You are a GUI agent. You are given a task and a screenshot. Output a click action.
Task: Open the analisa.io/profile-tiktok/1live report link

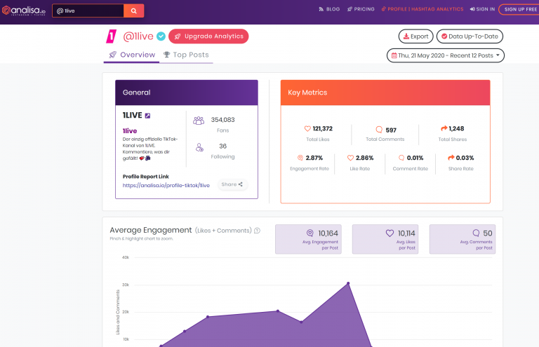[x=166, y=185]
